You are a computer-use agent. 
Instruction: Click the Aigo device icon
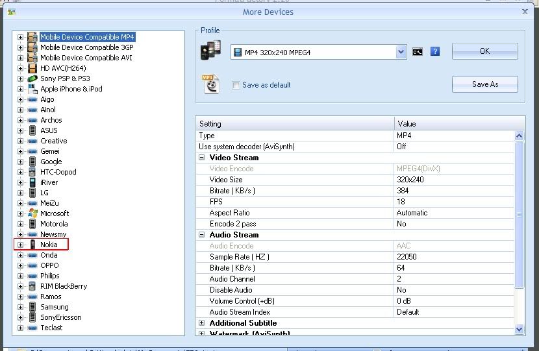32,100
